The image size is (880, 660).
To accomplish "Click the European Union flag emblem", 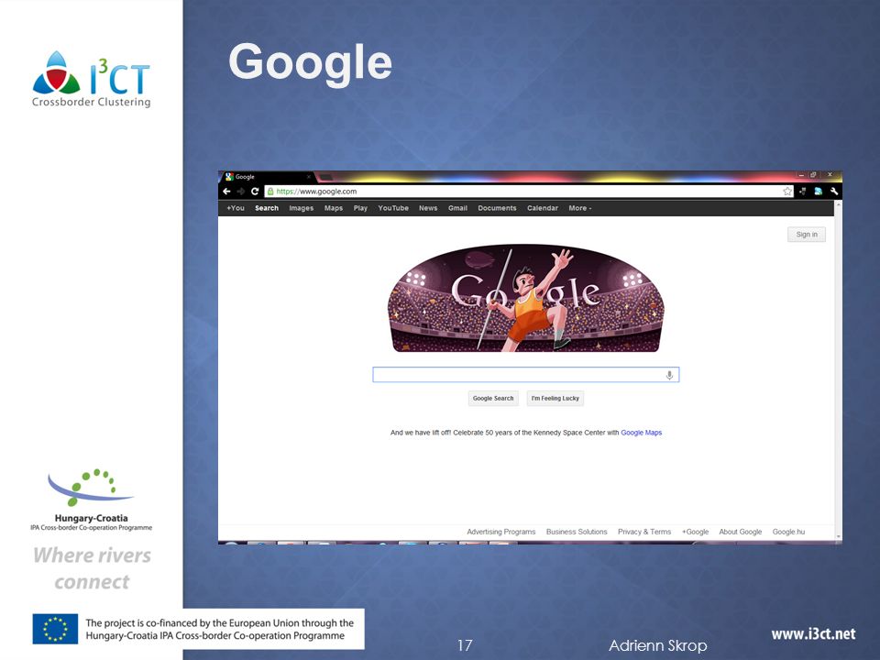I will [55, 629].
